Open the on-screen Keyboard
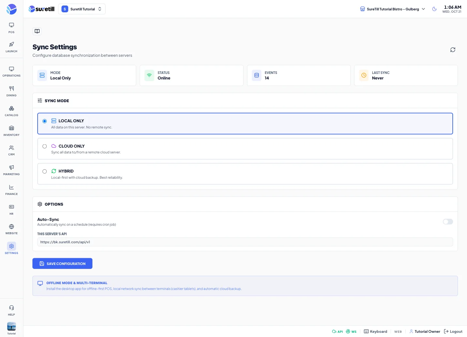Screen dimensions: 467x337 (x=376, y=331)
